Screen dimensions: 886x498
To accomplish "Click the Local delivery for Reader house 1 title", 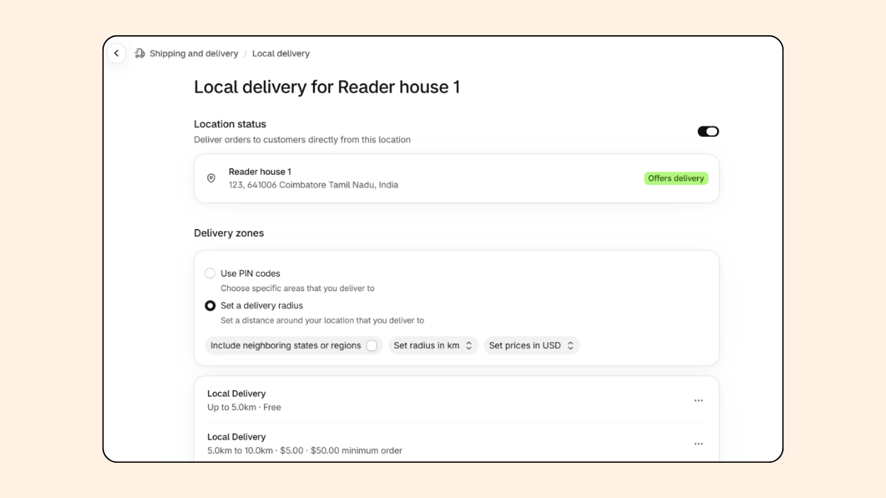I will point(327,87).
